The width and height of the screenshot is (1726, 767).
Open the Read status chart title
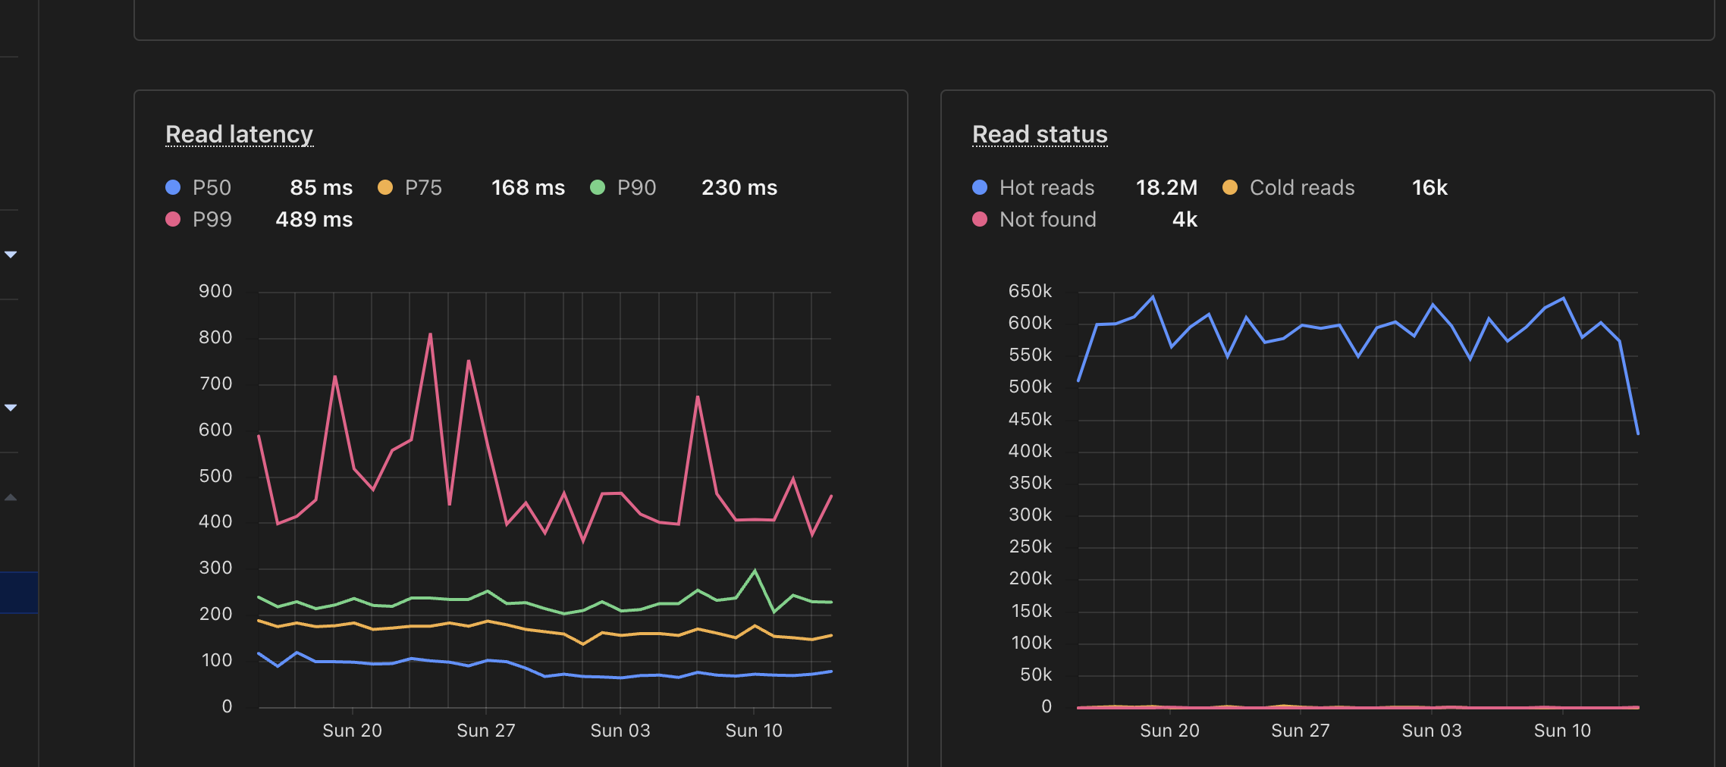click(x=1040, y=134)
